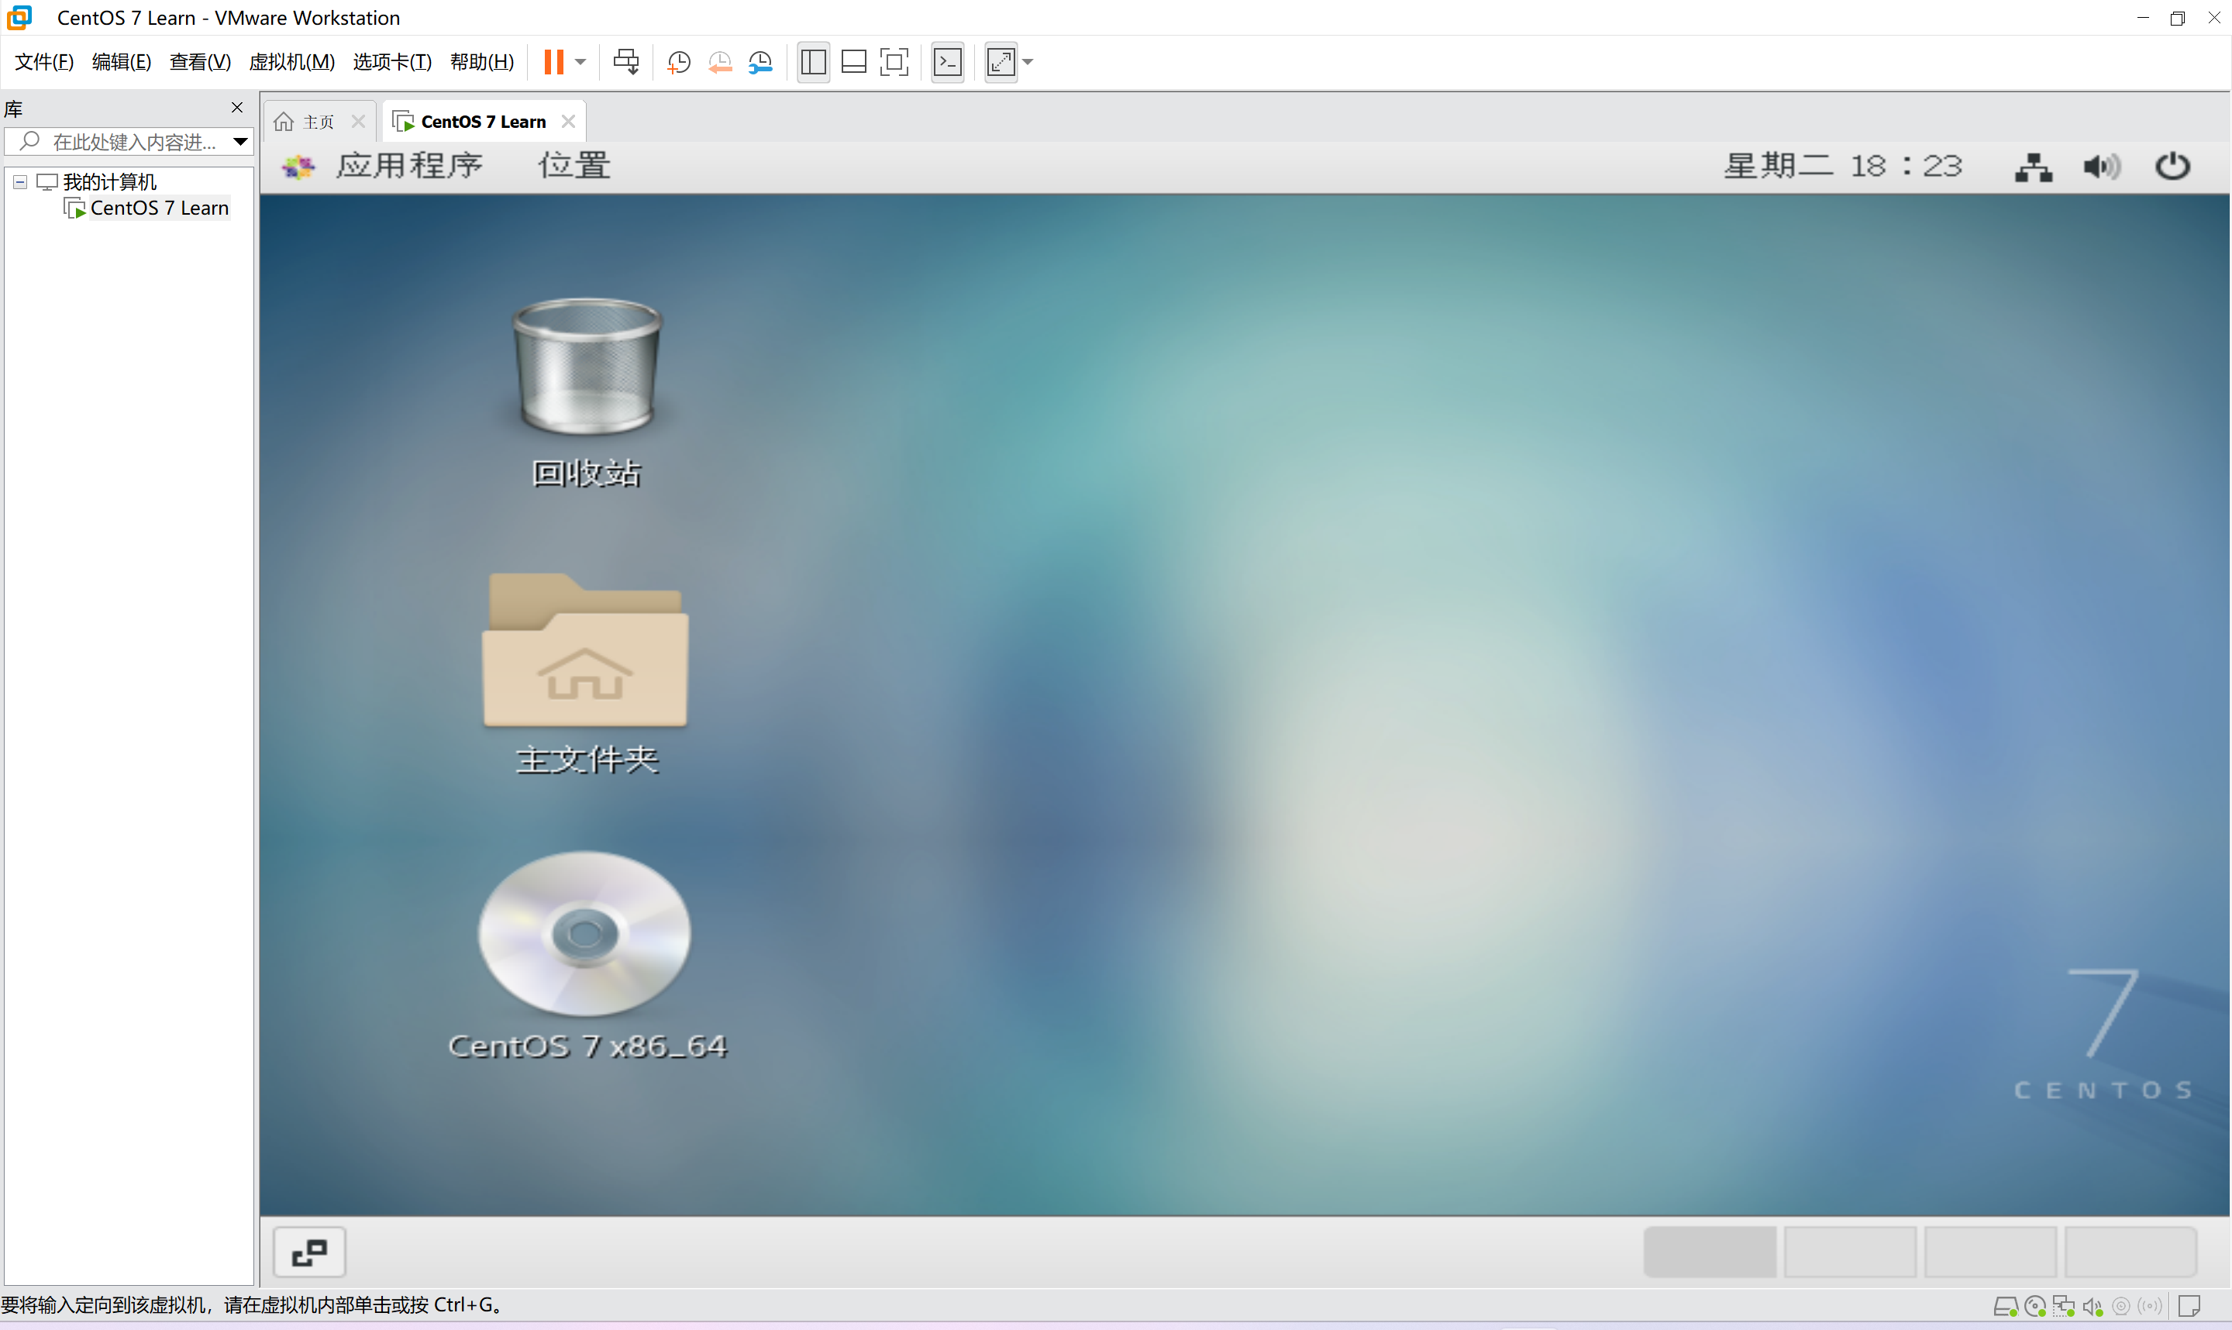Viewport: 2232px width, 1330px height.
Task: Switch to the third workspace in the switcher
Action: (x=1990, y=1252)
